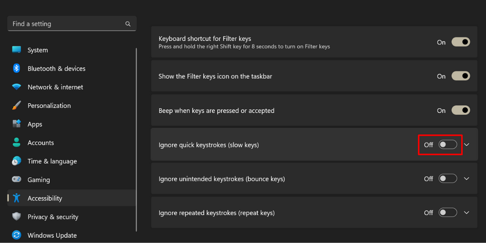The width and height of the screenshot is (486, 243).
Task: Select Accessibility in the navigation menu
Action: tap(45, 198)
